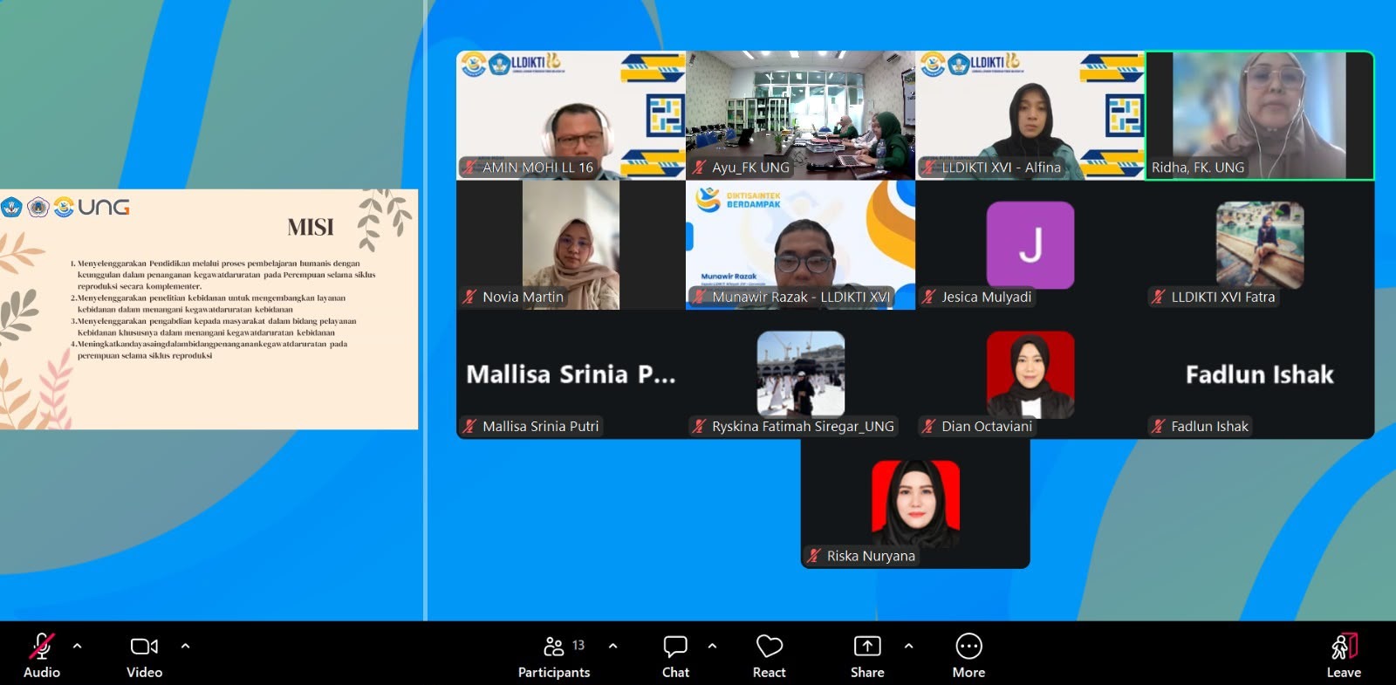Expand the chat options arrow
The height and width of the screenshot is (685, 1396).
(712, 647)
